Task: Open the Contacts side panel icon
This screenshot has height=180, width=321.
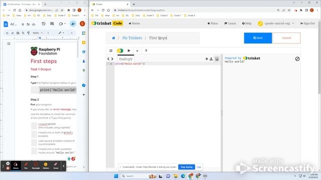Action: (x=84, y=61)
